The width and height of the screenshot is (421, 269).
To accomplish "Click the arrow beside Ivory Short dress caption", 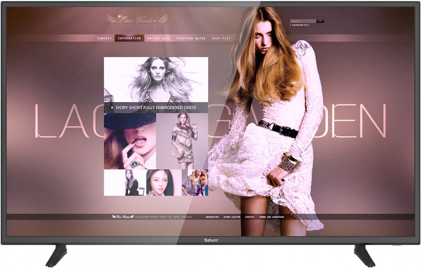I will click(x=112, y=108).
